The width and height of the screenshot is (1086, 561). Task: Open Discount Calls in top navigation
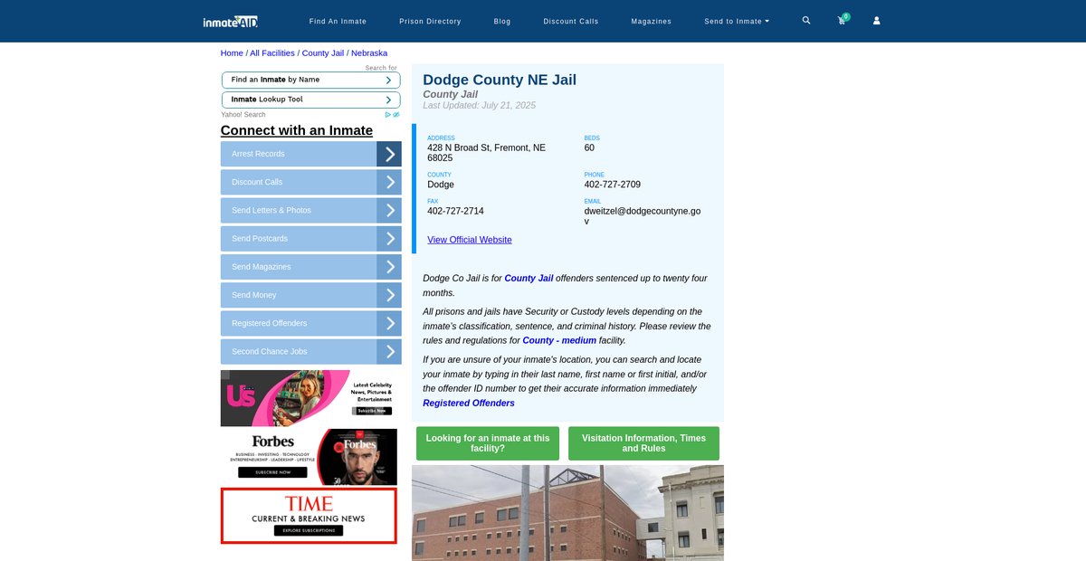coord(570,21)
